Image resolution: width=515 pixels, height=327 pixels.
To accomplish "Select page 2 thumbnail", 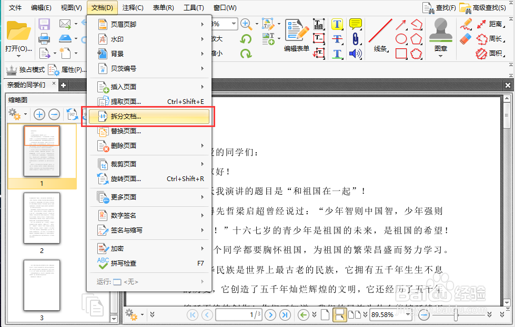I will click(x=41, y=219).
